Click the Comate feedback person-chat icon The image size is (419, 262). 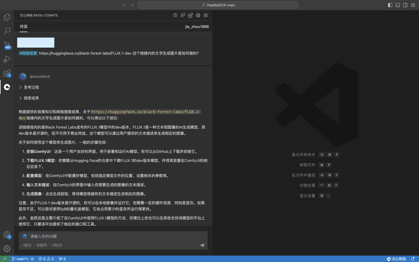pos(183,15)
